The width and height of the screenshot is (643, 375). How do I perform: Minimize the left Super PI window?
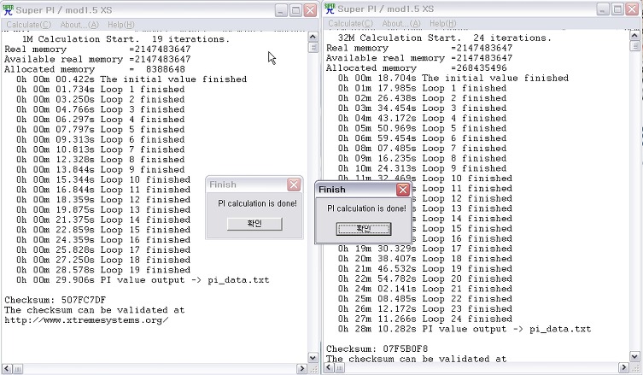pos(281,10)
